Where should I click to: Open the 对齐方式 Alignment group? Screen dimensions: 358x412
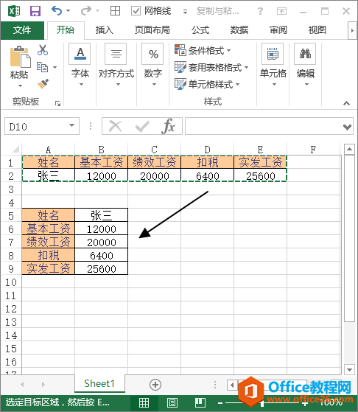(x=116, y=65)
